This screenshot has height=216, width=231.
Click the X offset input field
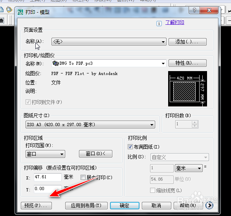48,177
